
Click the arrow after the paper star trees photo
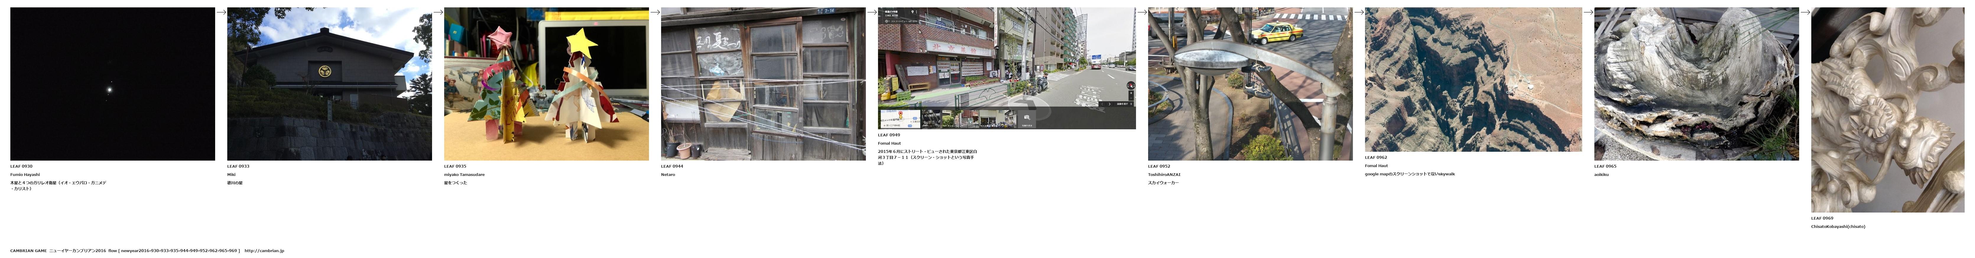tap(655, 12)
